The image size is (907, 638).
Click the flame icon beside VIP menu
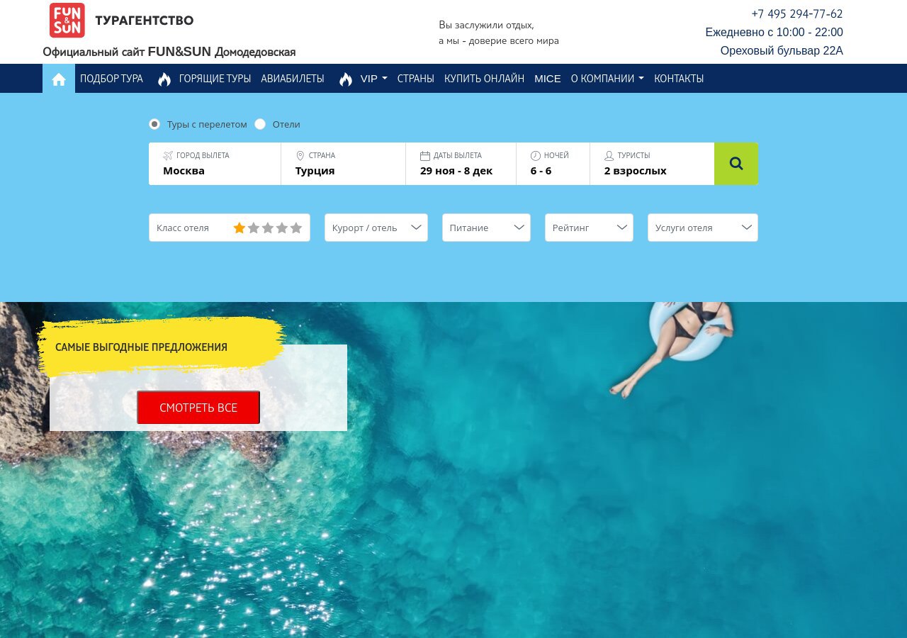click(345, 79)
